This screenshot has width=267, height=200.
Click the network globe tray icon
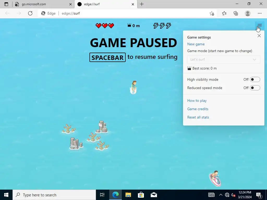227,195
